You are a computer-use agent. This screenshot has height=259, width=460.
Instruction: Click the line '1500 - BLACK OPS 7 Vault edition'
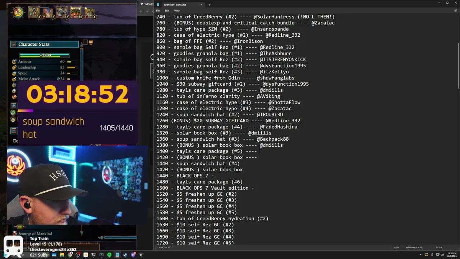coord(205,188)
